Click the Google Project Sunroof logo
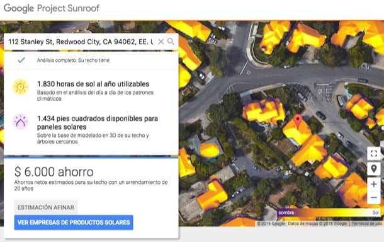The image size is (384, 242). pos(52,8)
